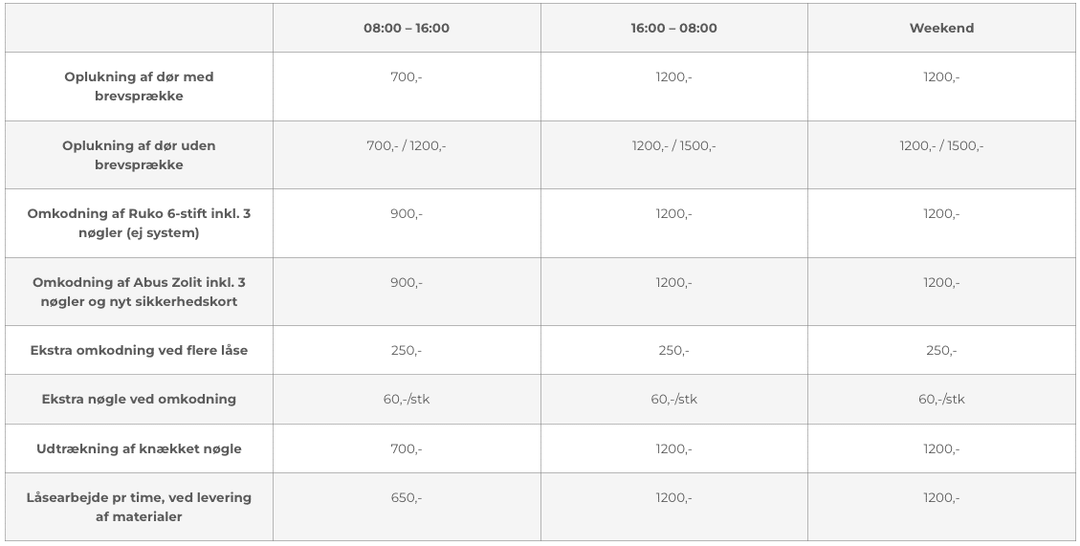The height and width of the screenshot is (546, 1080).
Task: Select the evening 1200,- broken key extraction price
Action: tap(673, 448)
